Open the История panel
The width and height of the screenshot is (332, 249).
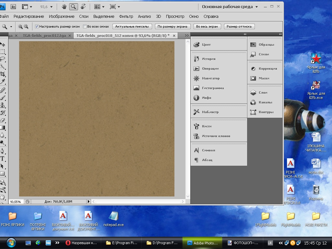(208, 59)
